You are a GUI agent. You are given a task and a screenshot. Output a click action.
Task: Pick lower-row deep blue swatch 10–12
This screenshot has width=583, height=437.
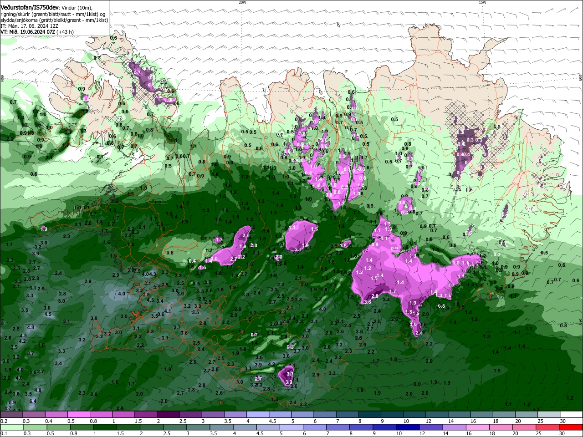[x=407, y=427]
